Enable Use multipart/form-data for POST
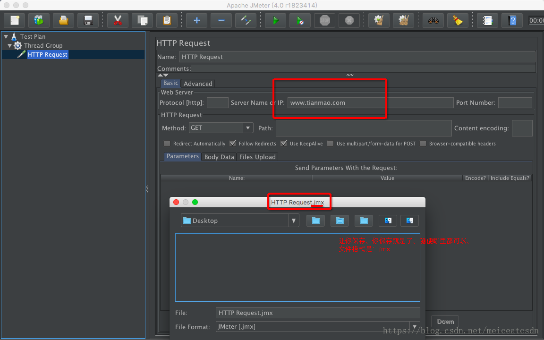Viewport: 544px width, 340px height. [331, 144]
